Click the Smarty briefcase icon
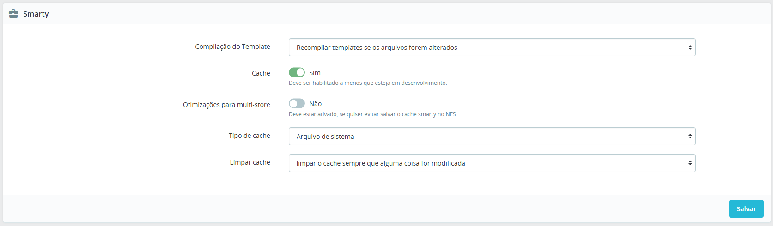Viewport: 773px width, 226px height. tap(13, 13)
